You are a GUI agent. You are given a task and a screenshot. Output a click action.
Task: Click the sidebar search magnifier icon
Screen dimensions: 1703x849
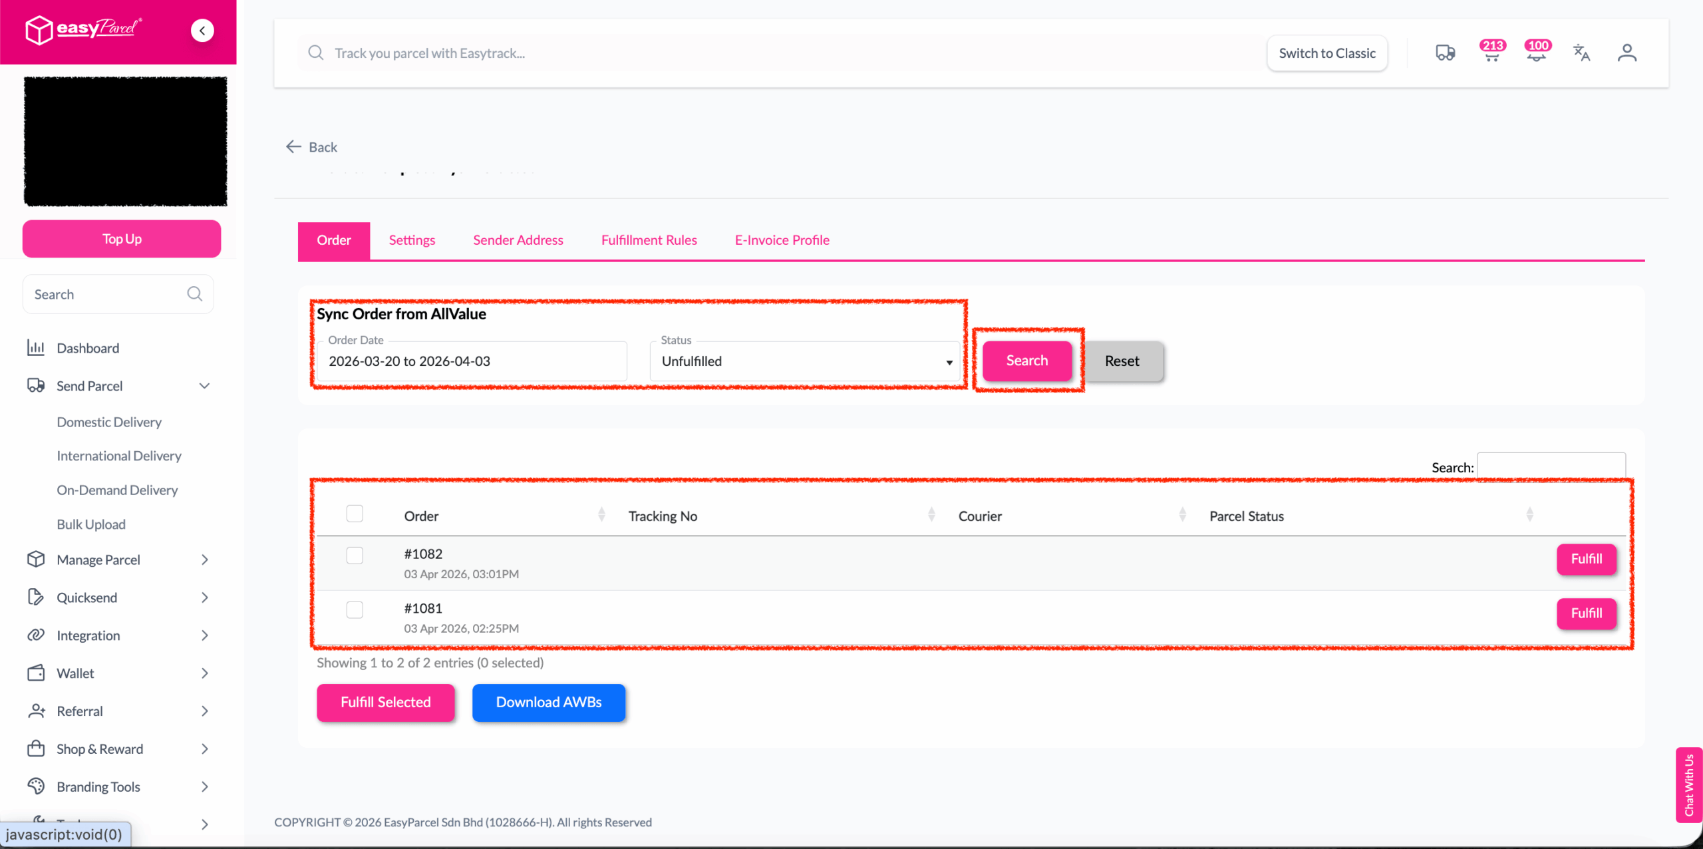[x=194, y=294]
